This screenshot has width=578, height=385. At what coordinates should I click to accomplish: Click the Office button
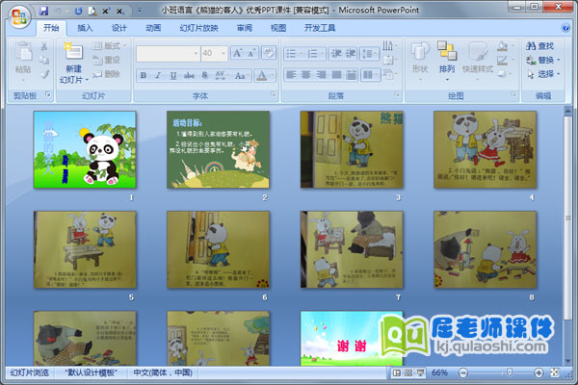[18, 15]
